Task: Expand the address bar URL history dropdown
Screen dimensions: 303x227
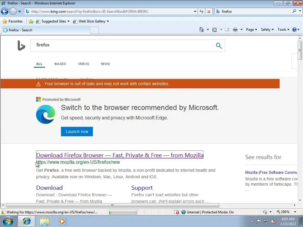Action: [x=195, y=12]
